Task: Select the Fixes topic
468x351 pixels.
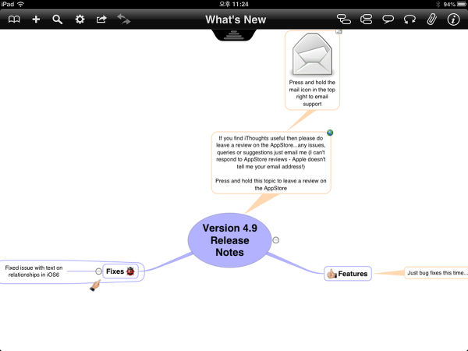Action: tap(120, 271)
